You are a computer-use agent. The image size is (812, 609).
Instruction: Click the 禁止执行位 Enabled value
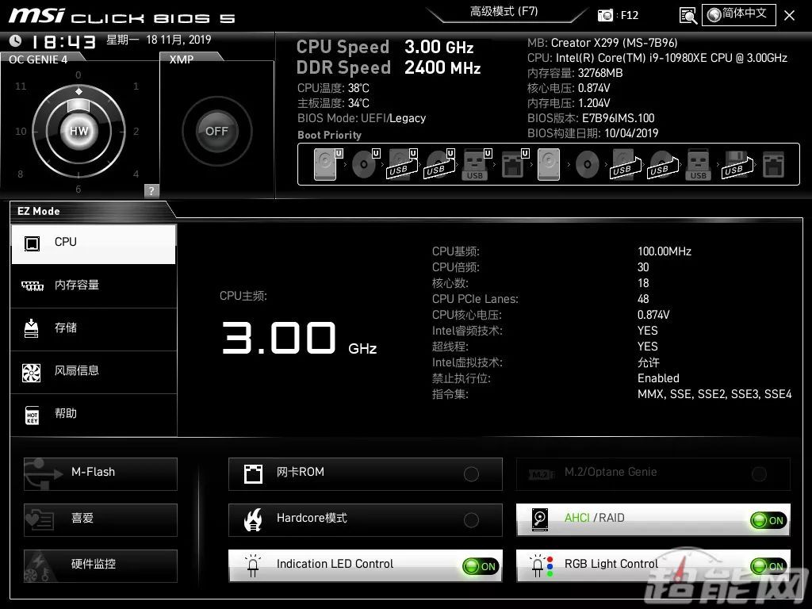(658, 378)
